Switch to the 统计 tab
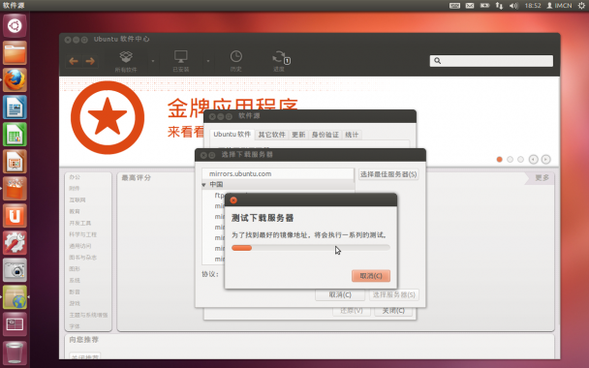The width and height of the screenshot is (589, 368). (352, 135)
